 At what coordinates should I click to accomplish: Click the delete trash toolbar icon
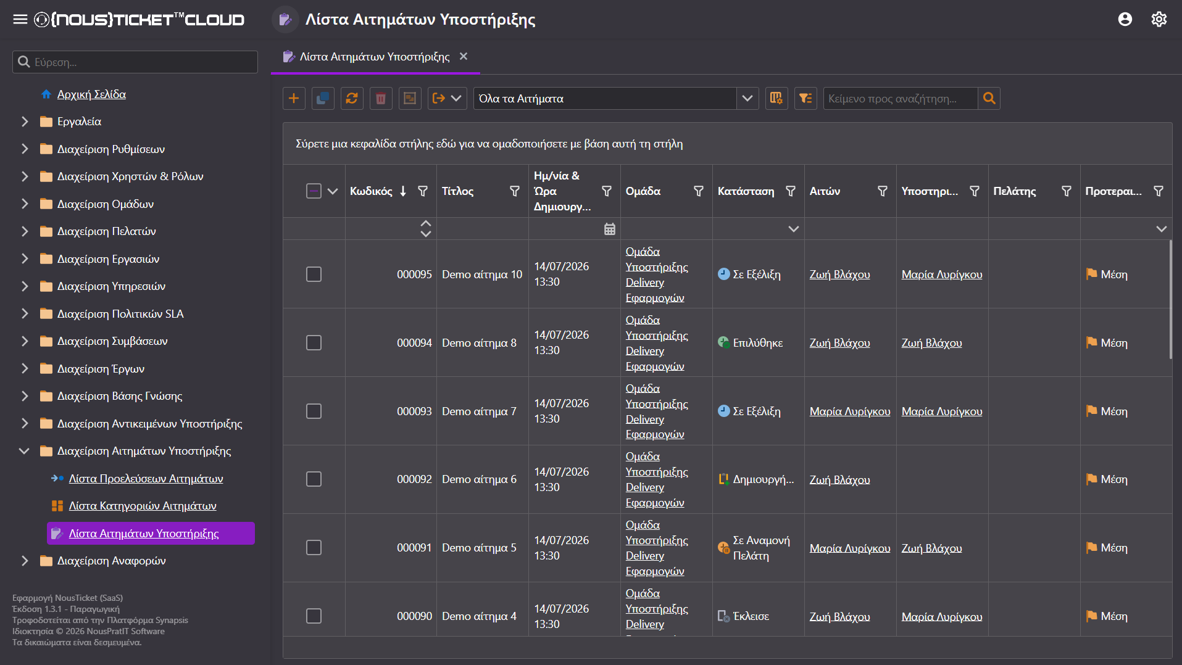381,99
